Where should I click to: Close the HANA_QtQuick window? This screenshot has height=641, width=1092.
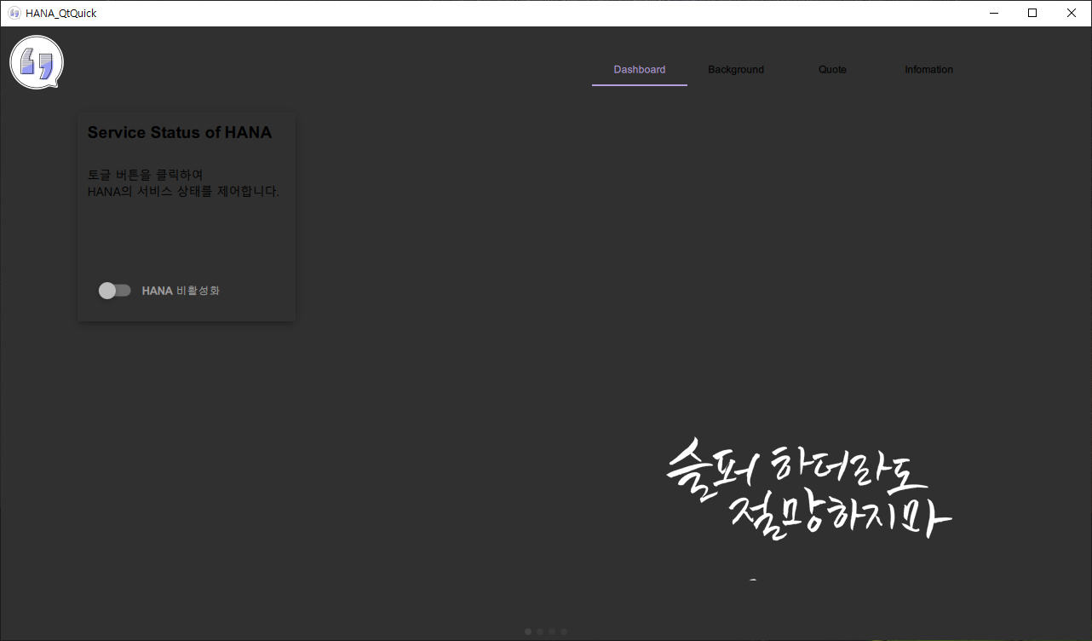pos(1072,13)
